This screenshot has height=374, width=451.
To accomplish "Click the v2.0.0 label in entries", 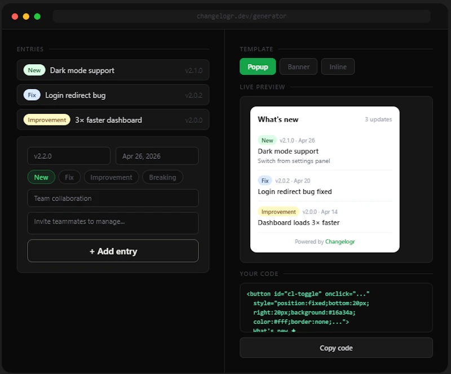I will click(193, 120).
